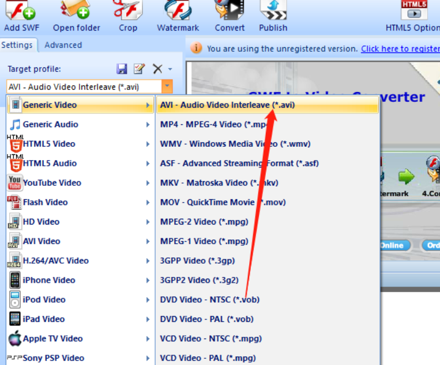Click the Target profile field showing AVI
This screenshot has height=365, width=440.
click(84, 87)
